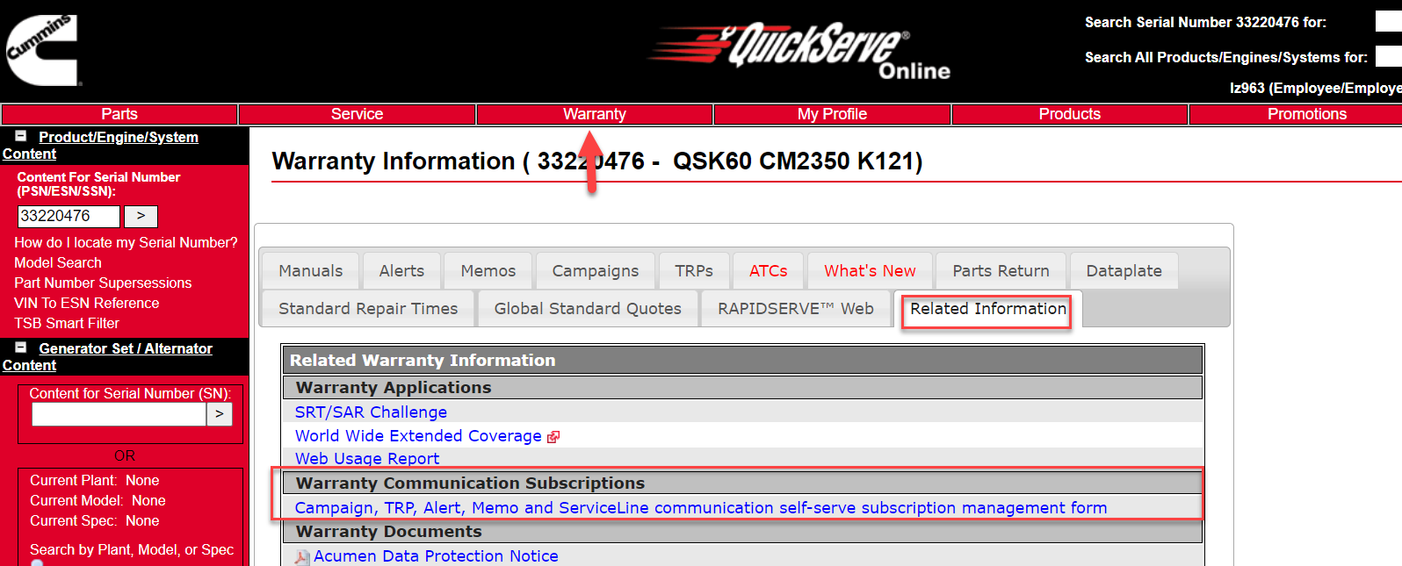Select the Related Information tab

coord(988,309)
